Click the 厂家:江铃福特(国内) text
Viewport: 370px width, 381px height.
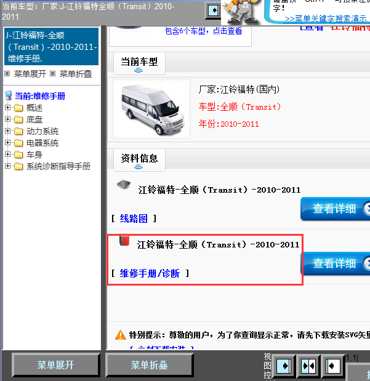tap(239, 89)
